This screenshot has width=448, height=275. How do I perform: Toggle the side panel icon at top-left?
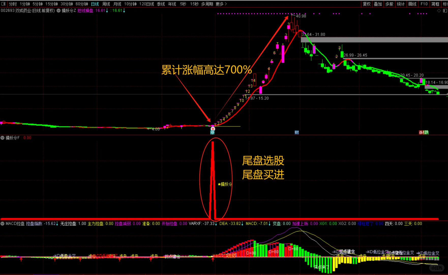(4, 4)
